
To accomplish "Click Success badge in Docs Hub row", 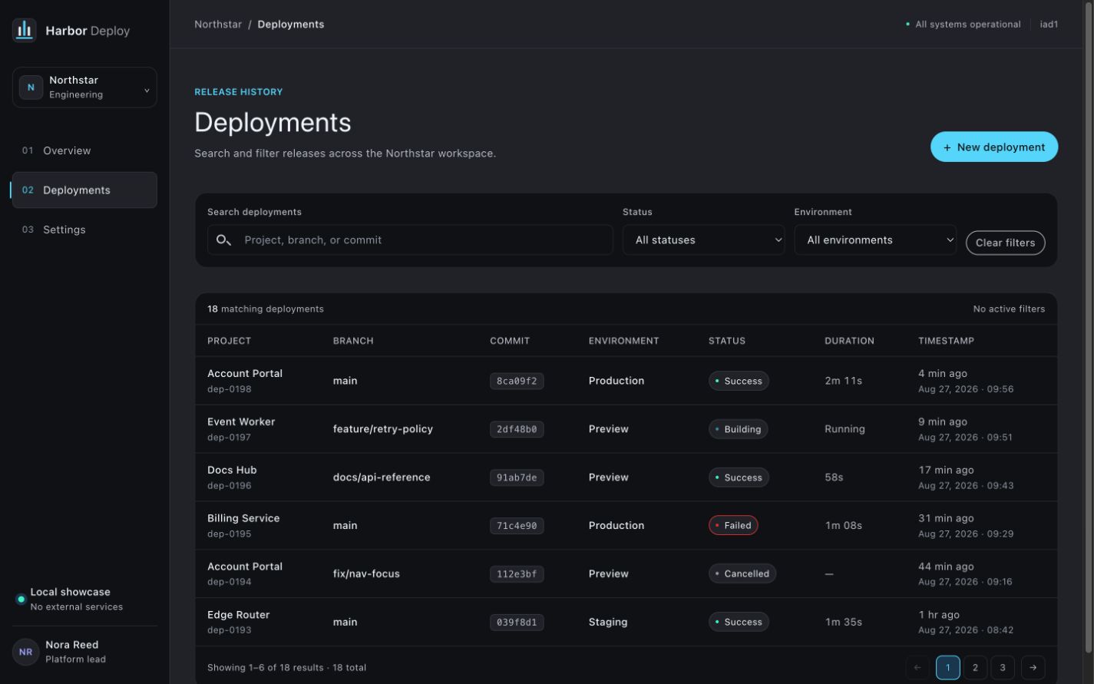I will coord(739,477).
